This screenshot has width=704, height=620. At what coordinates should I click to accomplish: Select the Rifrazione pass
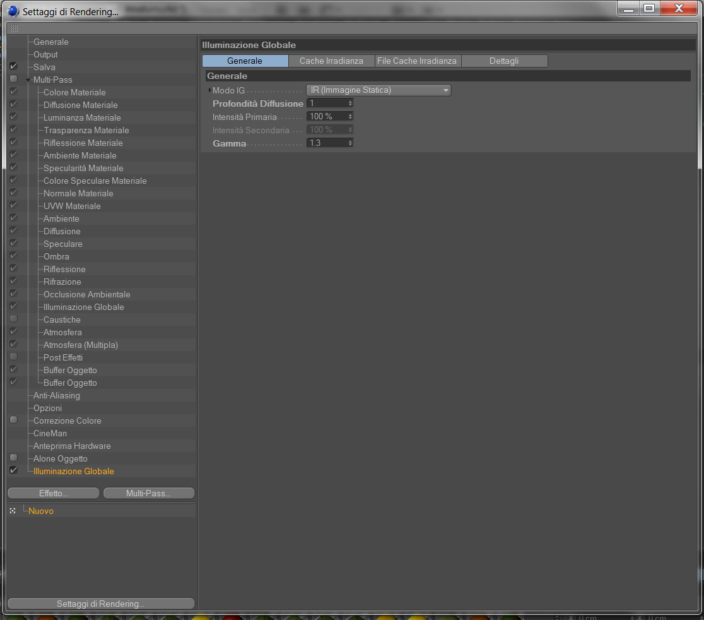[62, 282]
